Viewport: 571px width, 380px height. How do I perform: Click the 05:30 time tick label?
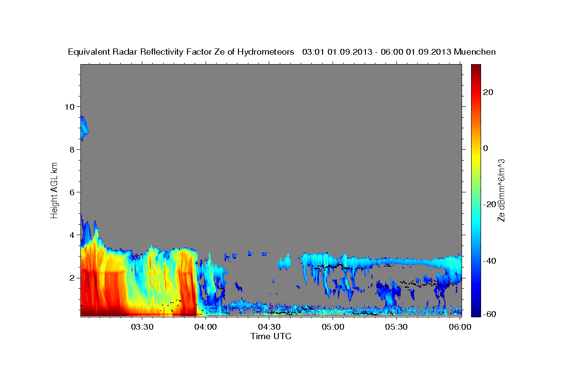396,327
